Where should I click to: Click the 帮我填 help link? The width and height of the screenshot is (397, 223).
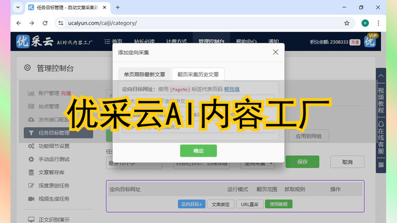tap(232, 89)
